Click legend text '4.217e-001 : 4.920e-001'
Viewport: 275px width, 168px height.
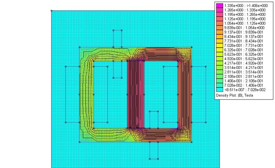point(244,63)
